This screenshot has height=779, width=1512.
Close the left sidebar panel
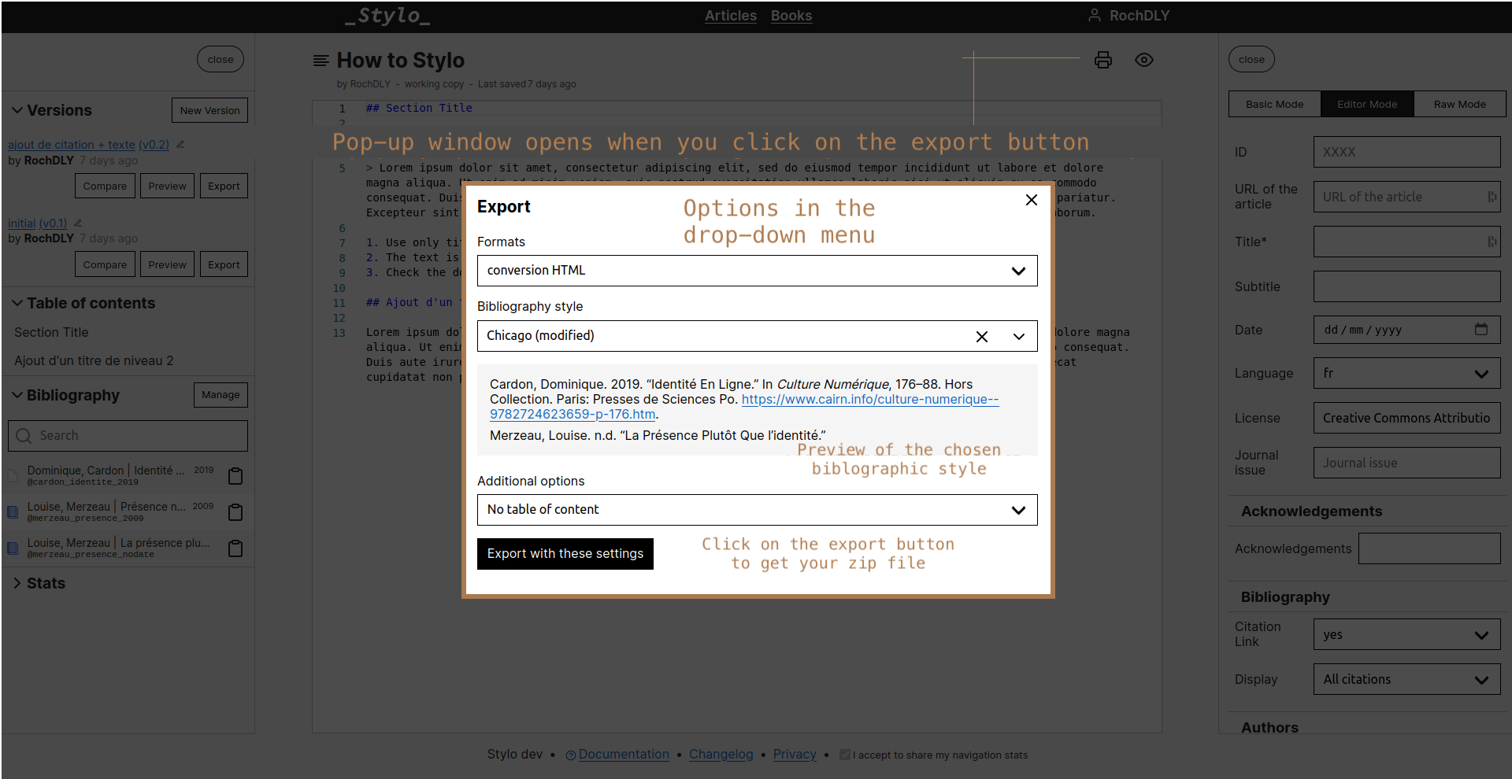220,59
